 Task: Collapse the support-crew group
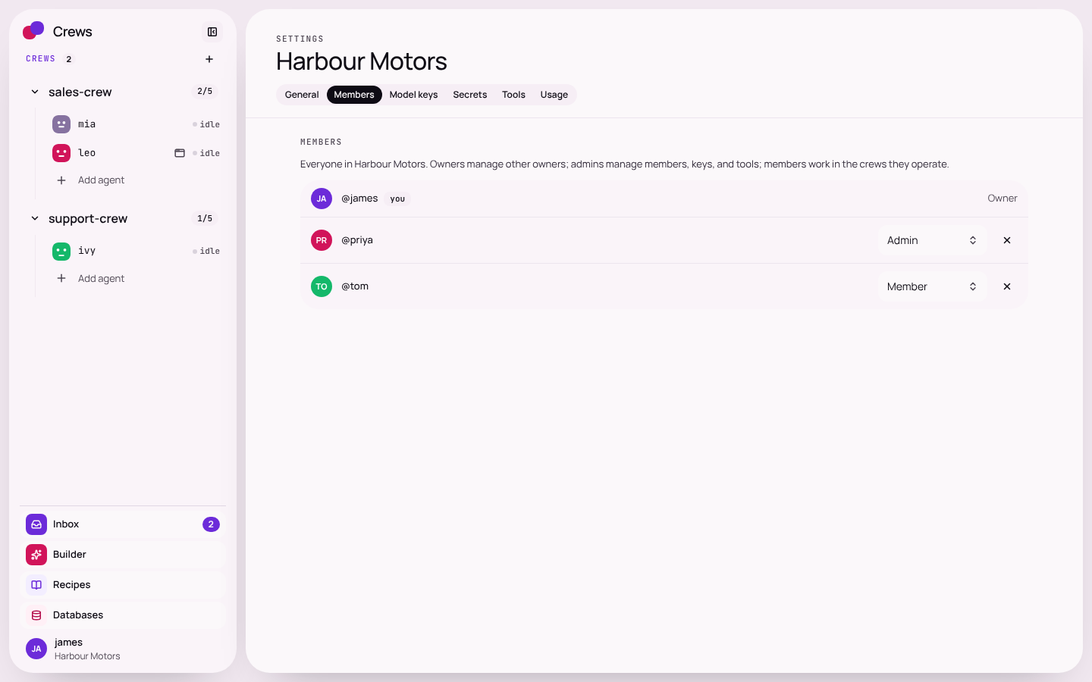[35, 218]
